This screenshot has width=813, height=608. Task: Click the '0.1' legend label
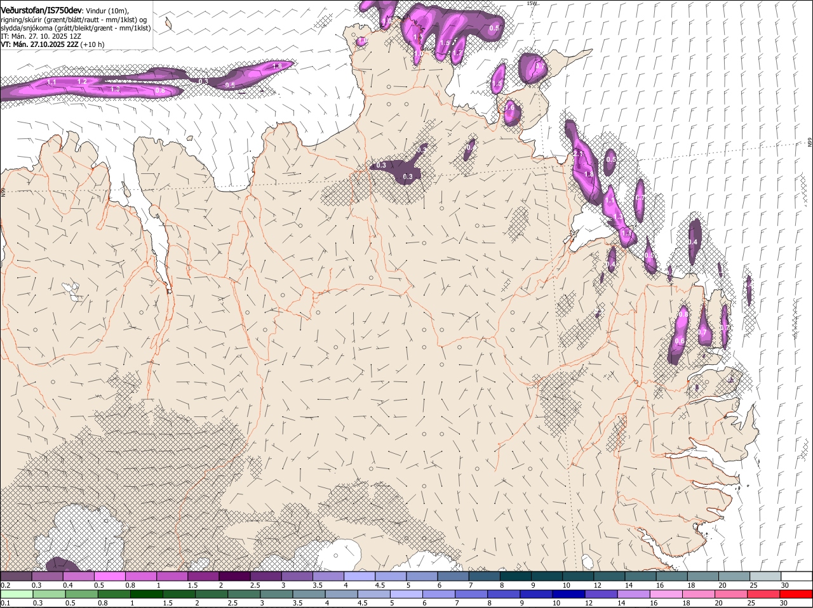click(5, 604)
